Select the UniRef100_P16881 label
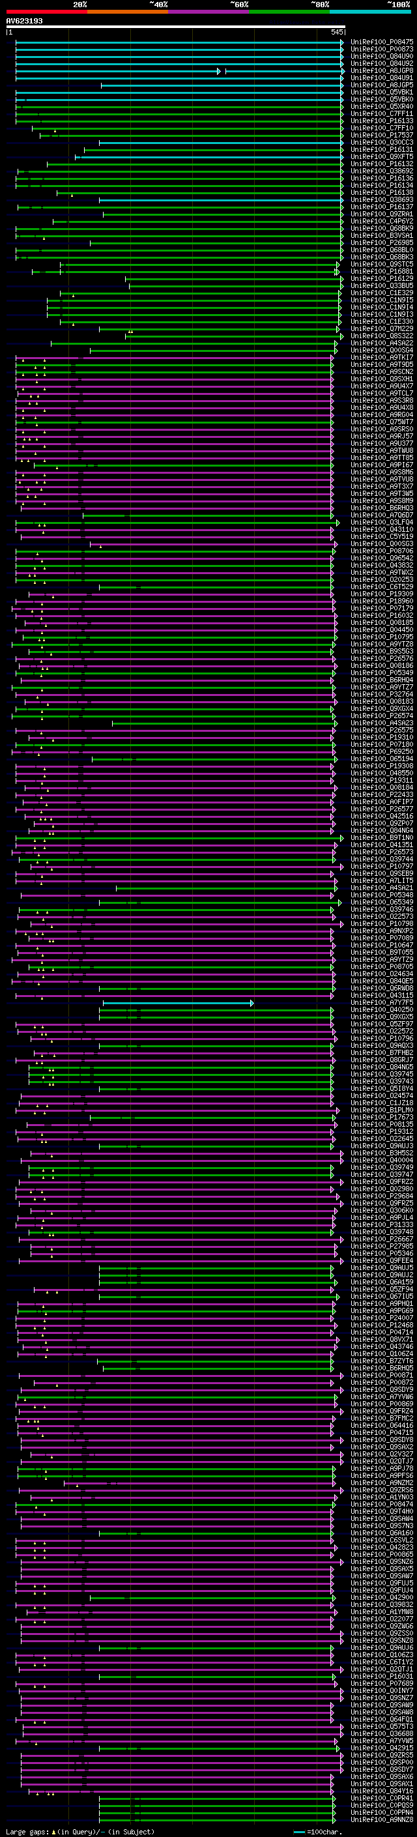 point(381,271)
